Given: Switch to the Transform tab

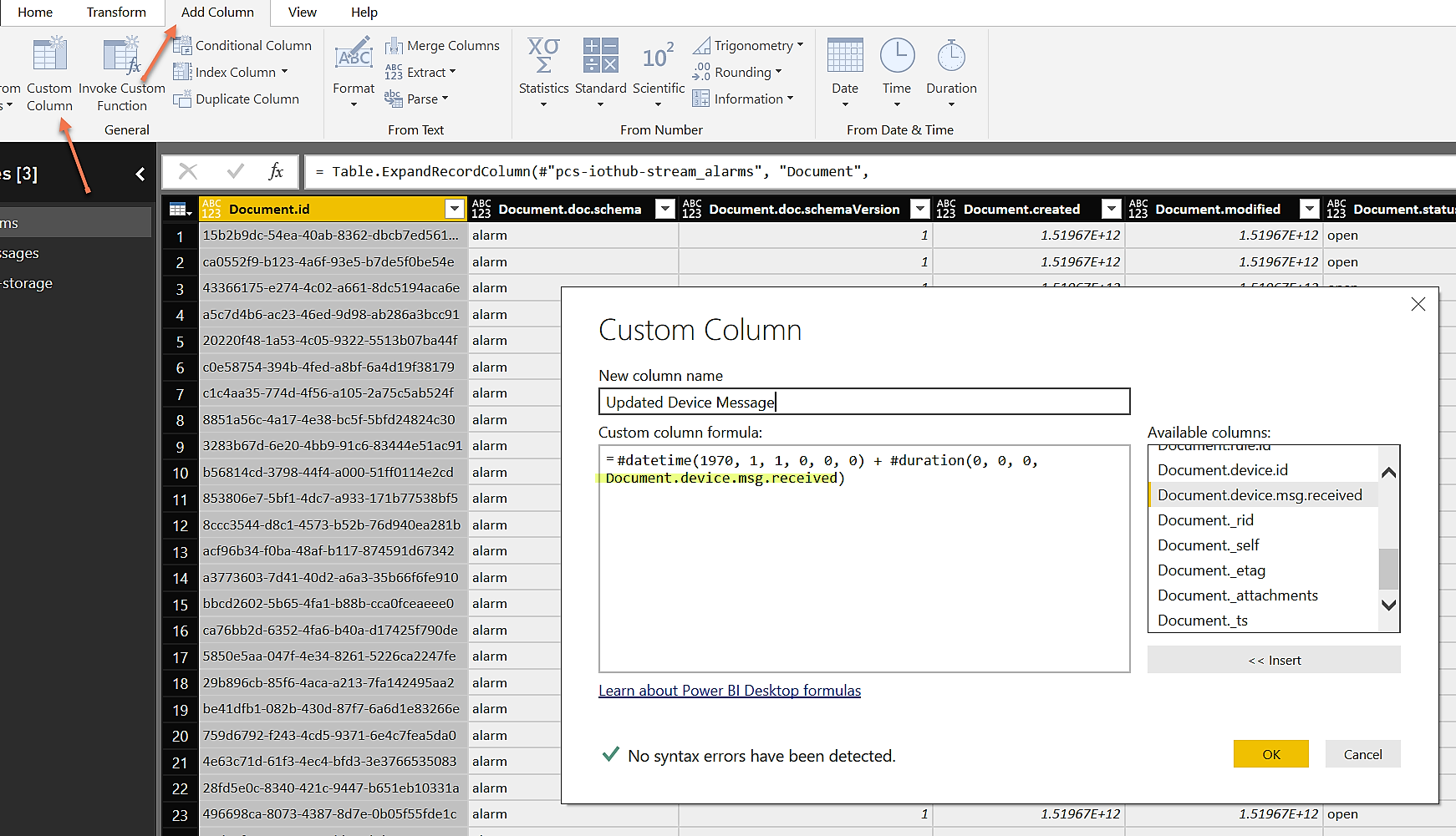Looking at the screenshot, I should pyautogui.click(x=116, y=13).
